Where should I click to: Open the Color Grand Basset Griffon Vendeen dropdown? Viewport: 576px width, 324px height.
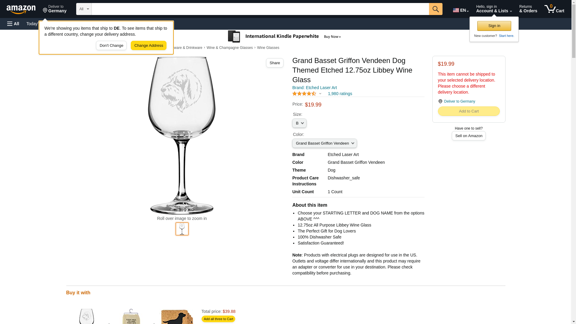click(x=325, y=143)
